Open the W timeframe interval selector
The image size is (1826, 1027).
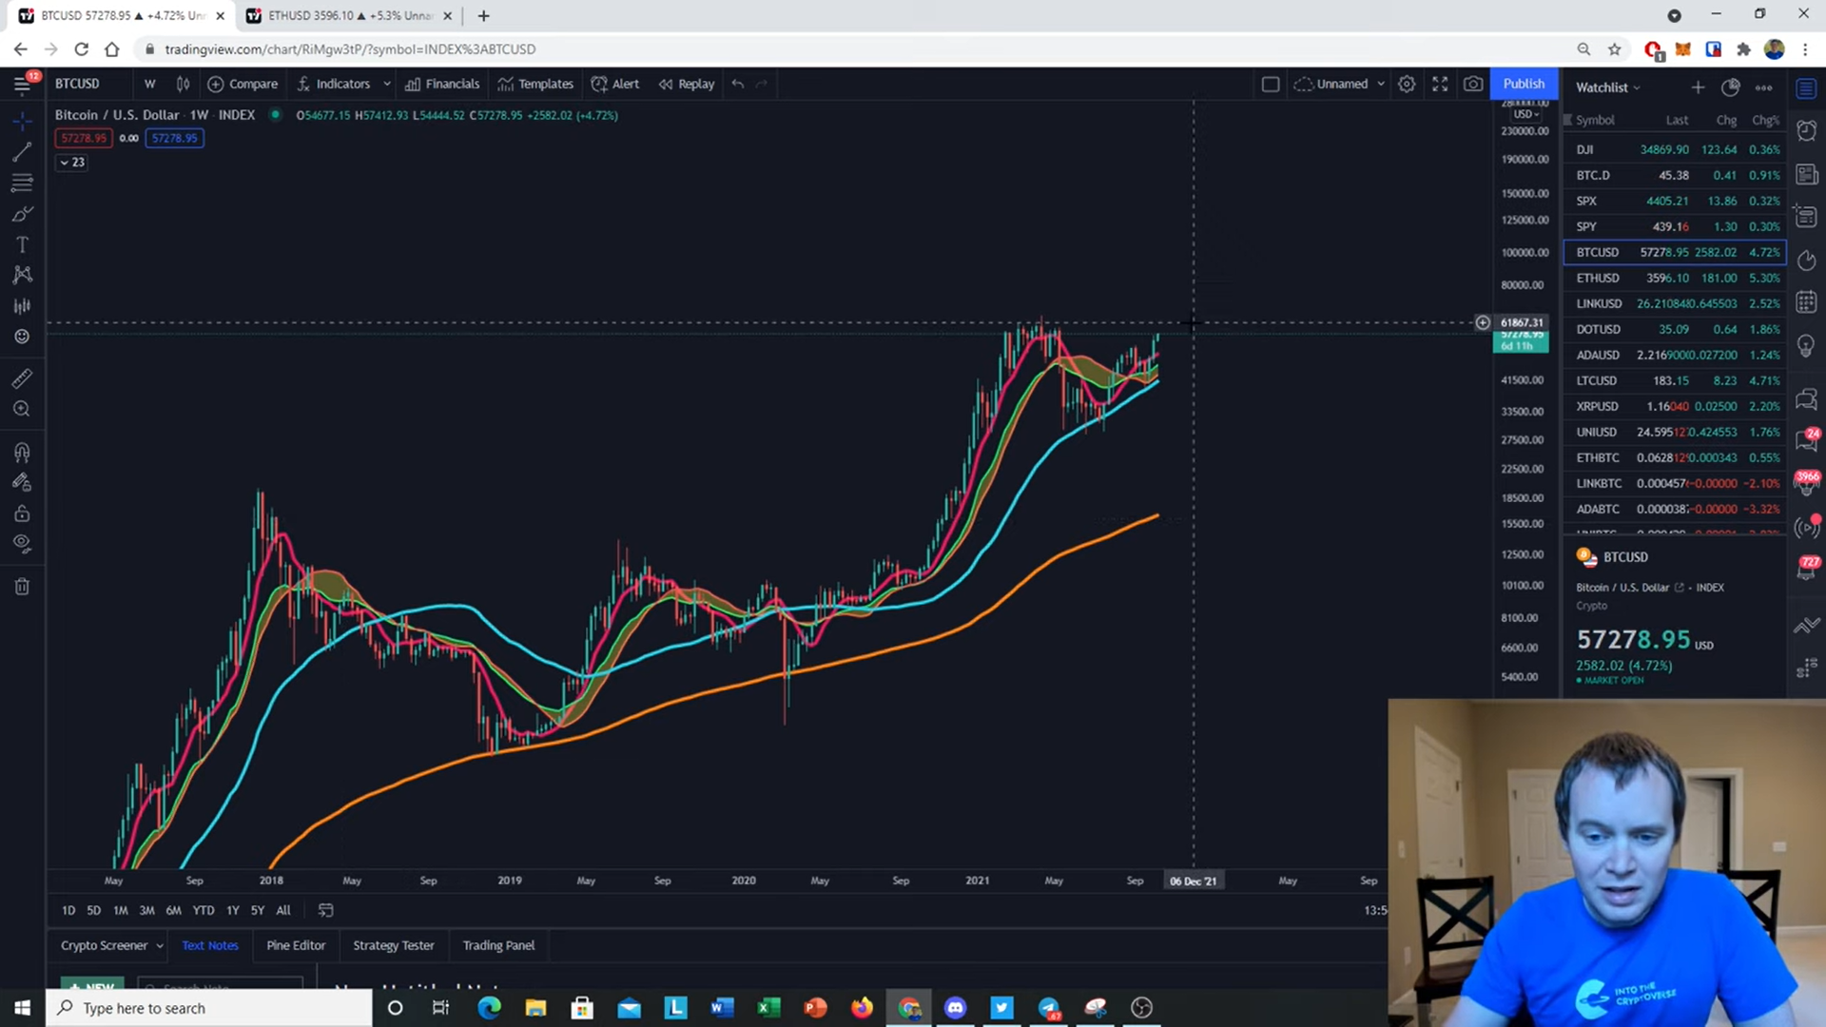click(x=149, y=84)
